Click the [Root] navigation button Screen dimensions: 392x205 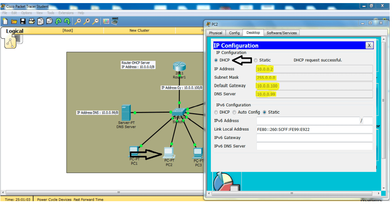tap(68, 30)
